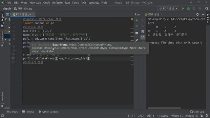Expand the fourth project tree arrow near Structure
The image size is (210, 118).
point(6,40)
